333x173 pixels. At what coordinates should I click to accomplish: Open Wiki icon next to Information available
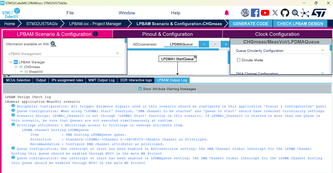coord(53,44)
